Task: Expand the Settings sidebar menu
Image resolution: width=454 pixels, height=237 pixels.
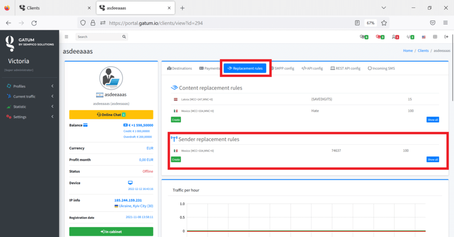Action: pyautogui.click(x=30, y=117)
